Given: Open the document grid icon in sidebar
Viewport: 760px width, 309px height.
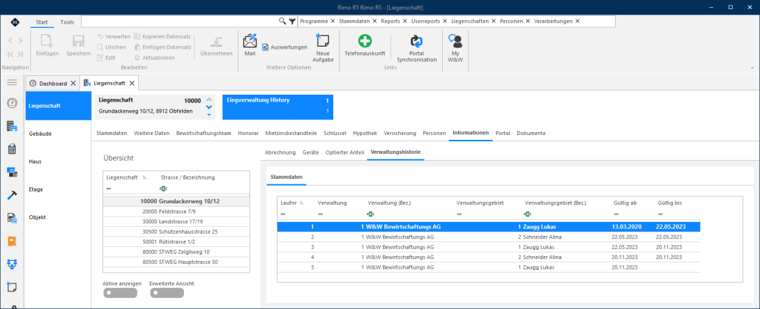Looking at the screenshot, I should 12,218.
